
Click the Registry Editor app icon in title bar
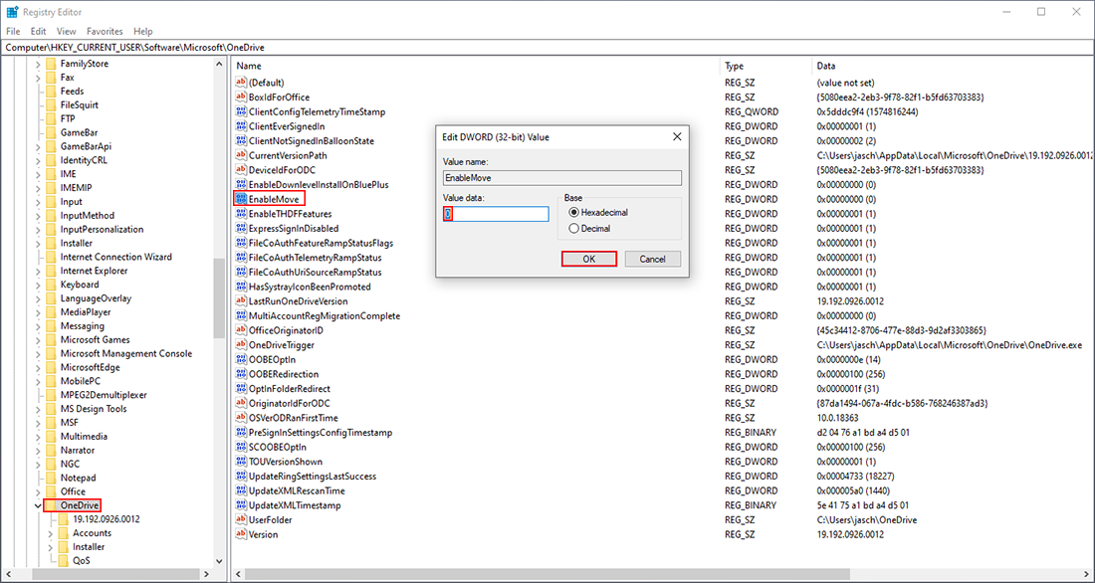pyautogui.click(x=12, y=12)
